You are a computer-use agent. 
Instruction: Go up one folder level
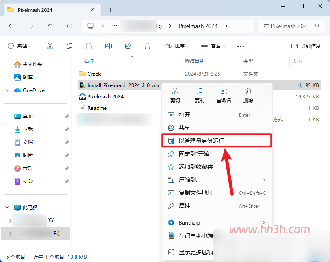50,26
